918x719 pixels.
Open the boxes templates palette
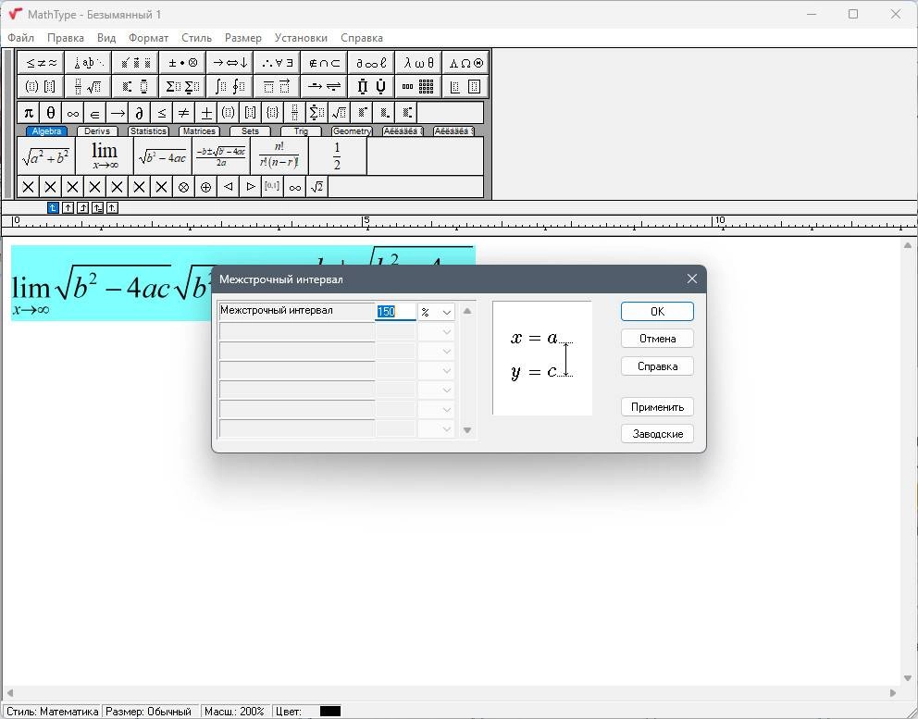tap(465, 87)
